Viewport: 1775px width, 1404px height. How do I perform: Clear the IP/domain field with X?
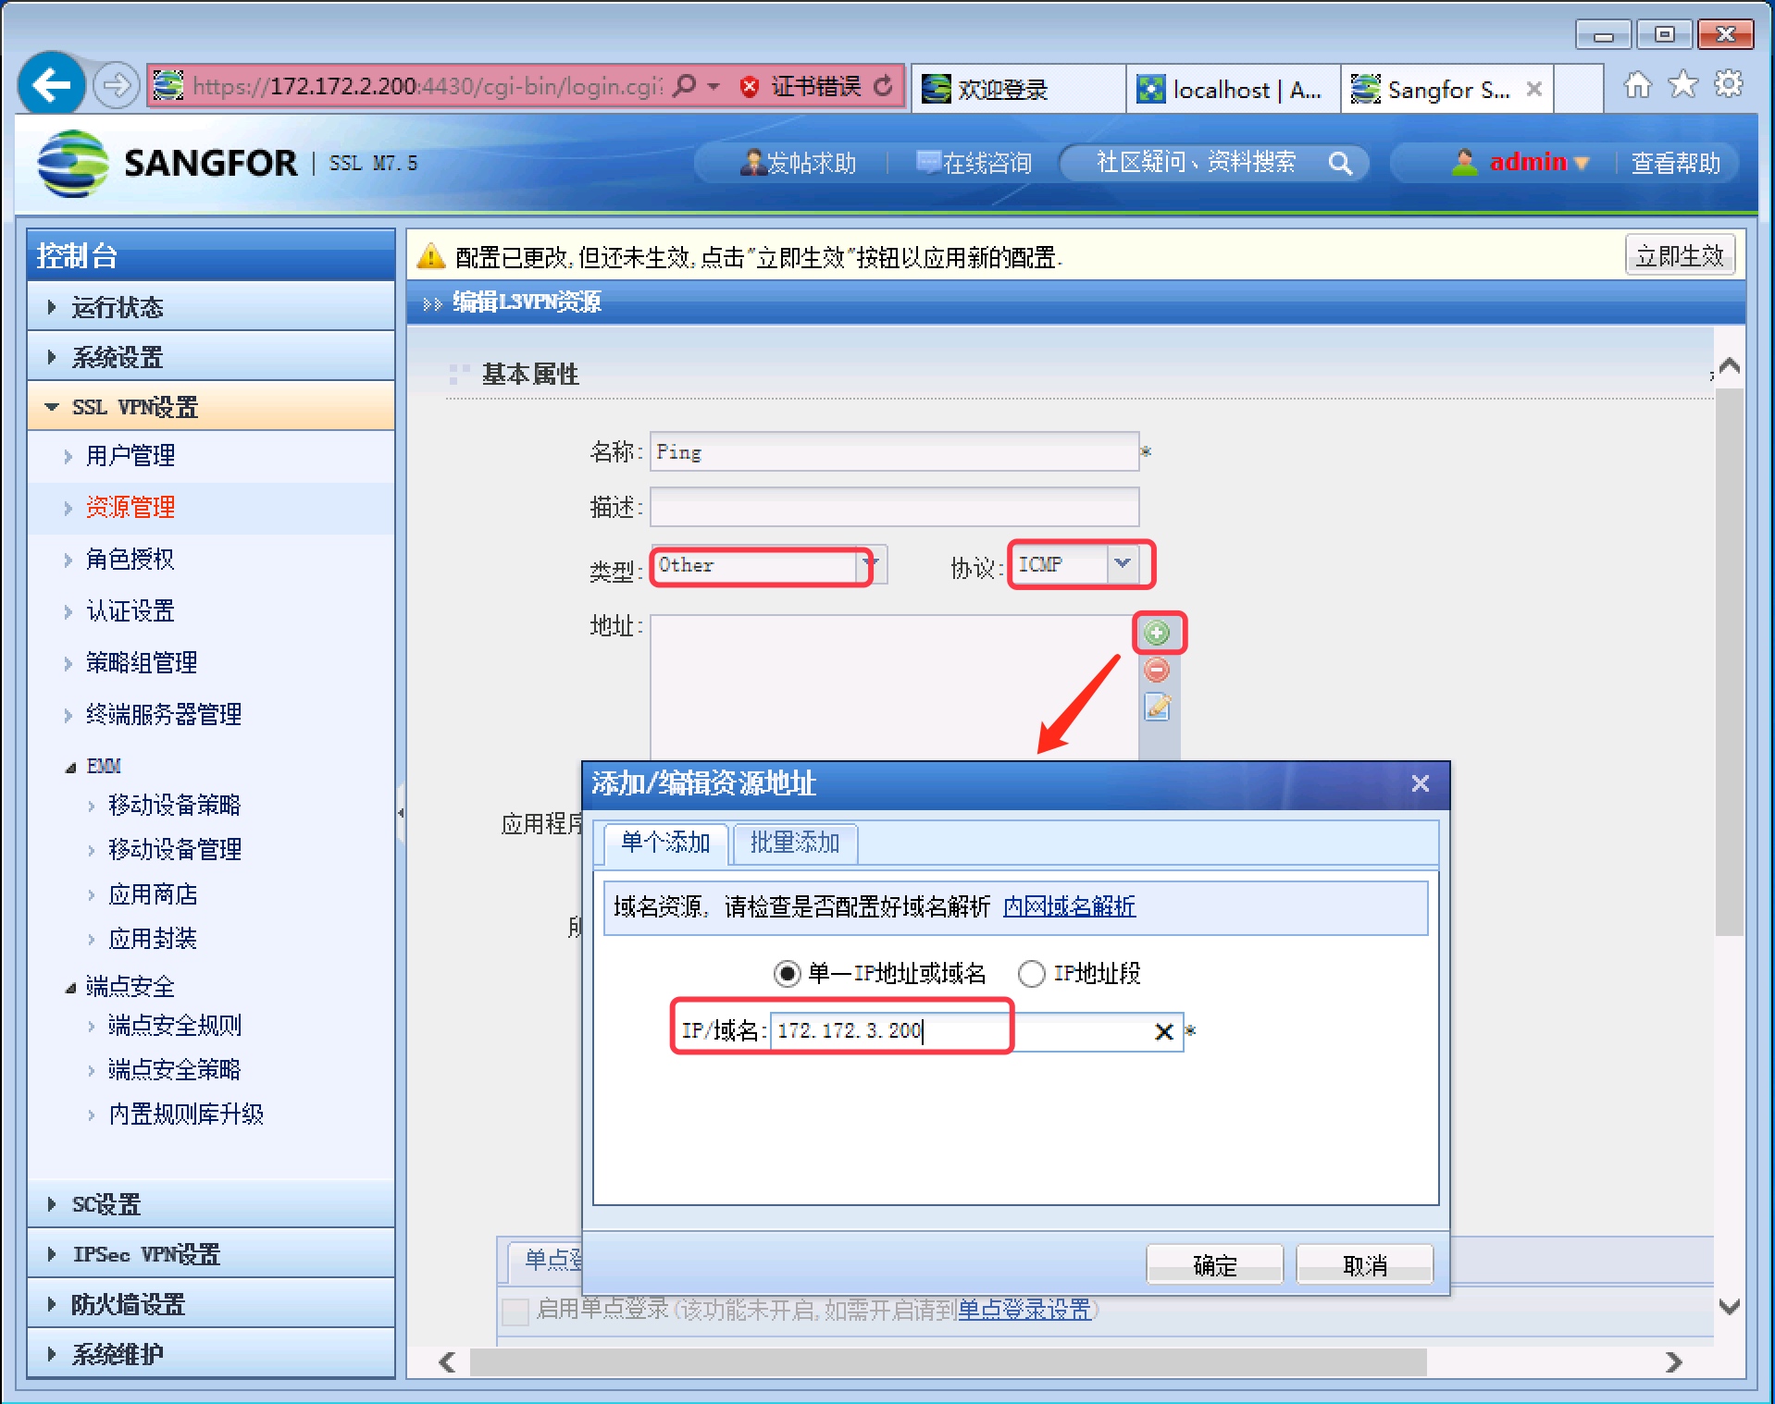click(1164, 1031)
